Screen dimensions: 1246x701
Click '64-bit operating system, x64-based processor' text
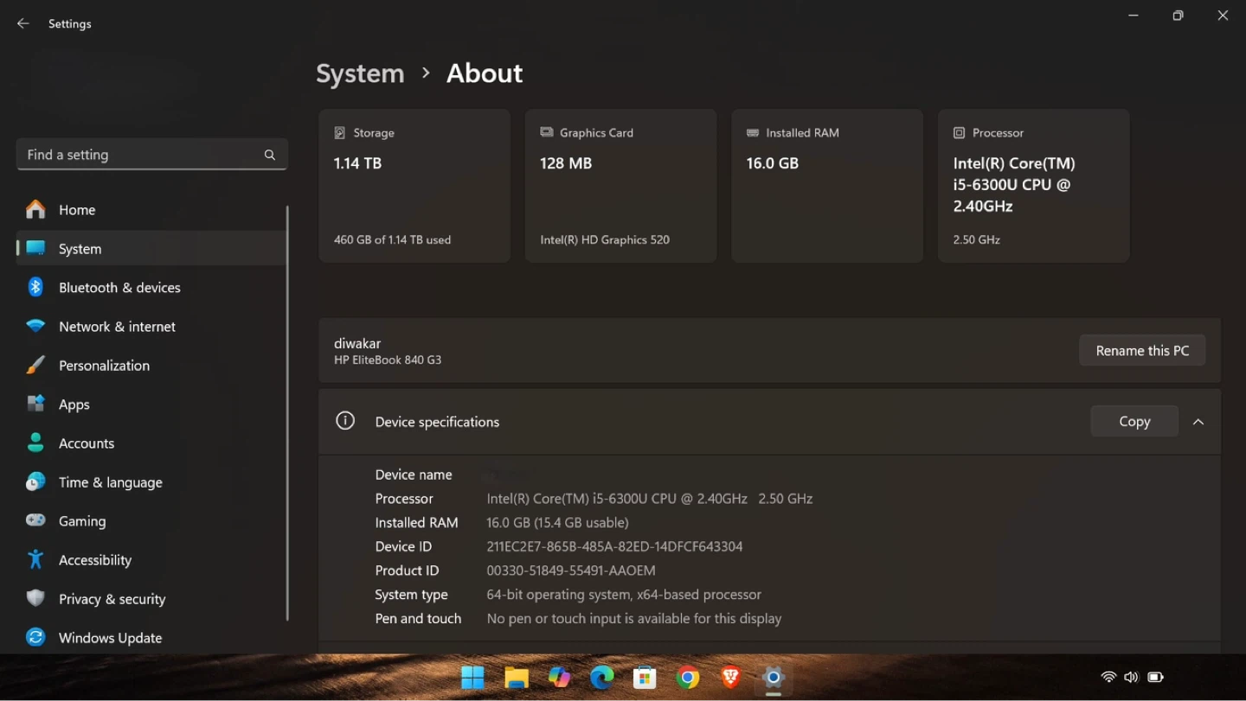click(624, 595)
